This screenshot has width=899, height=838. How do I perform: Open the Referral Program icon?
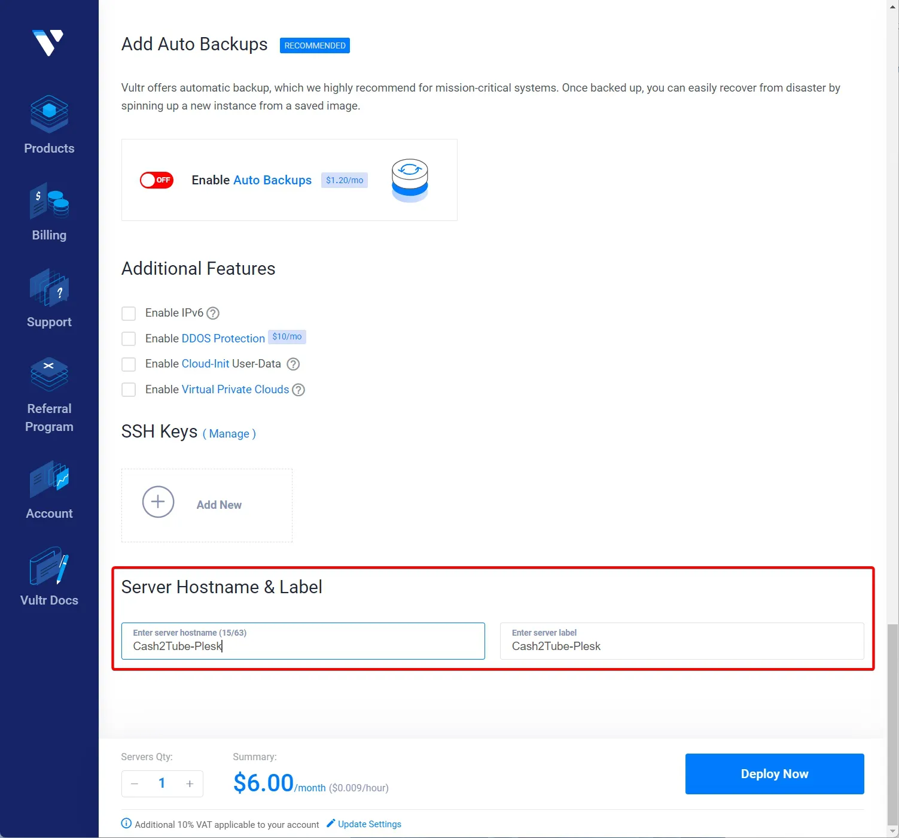tap(49, 374)
